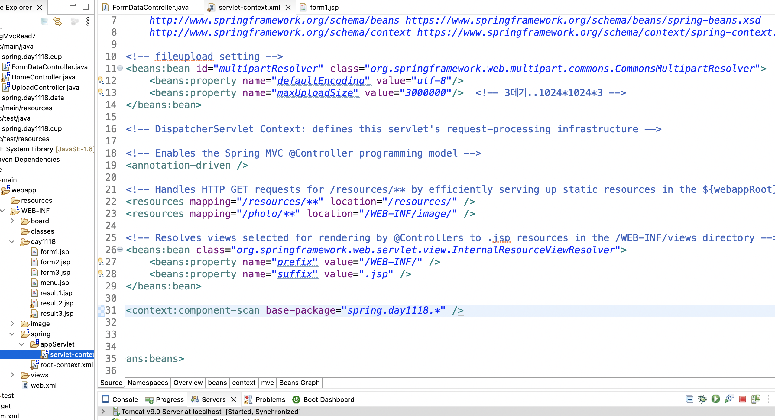Click the Publish to server icon
This screenshot has height=420, width=775.
click(756, 399)
